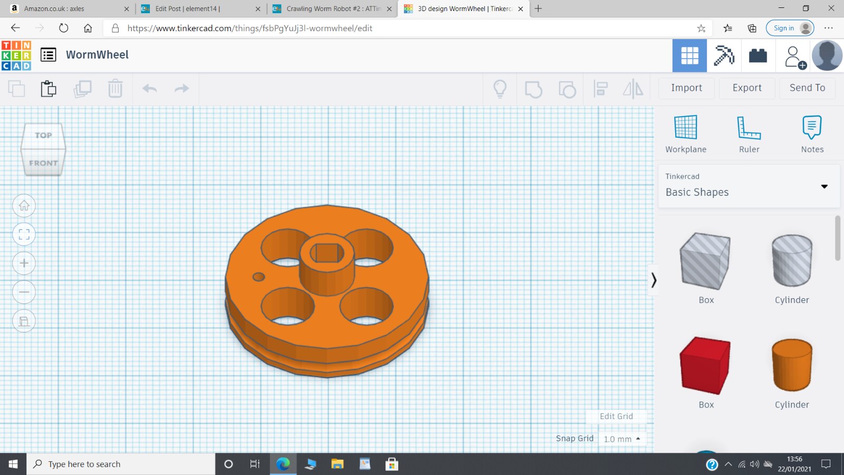Zoom in with the plus button
The height and width of the screenshot is (475, 844).
coord(24,263)
